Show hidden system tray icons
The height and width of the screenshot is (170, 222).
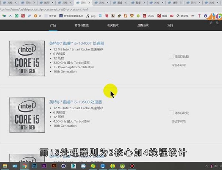(x=207, y=166)
